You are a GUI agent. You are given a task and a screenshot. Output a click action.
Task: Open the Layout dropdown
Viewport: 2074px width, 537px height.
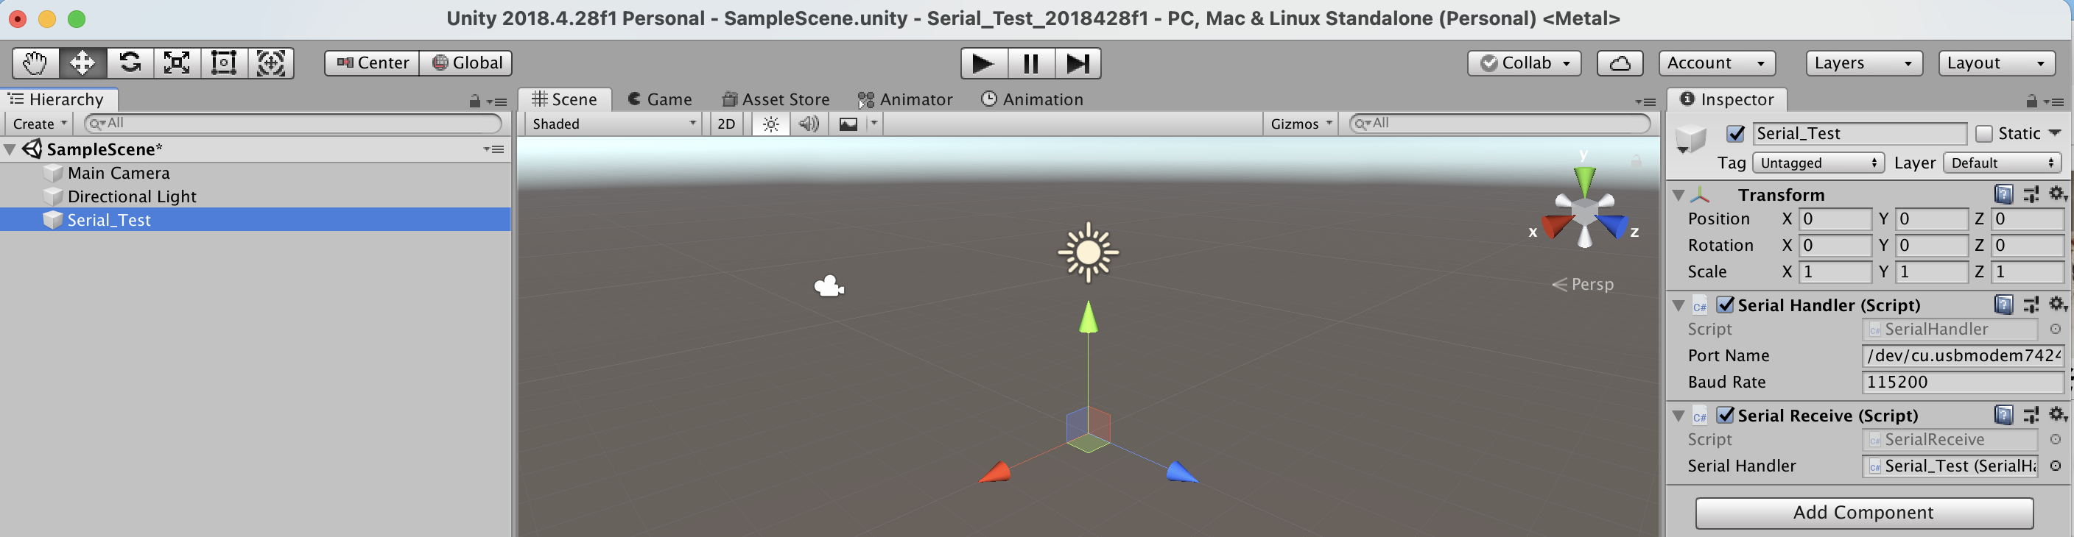pyautogui.click(x=1996, y=63)
